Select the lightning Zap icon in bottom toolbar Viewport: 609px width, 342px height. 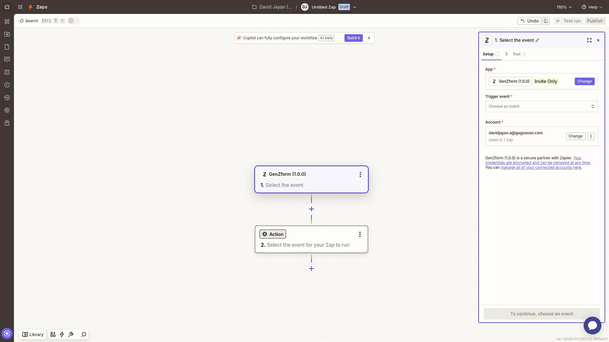(62, 334)
